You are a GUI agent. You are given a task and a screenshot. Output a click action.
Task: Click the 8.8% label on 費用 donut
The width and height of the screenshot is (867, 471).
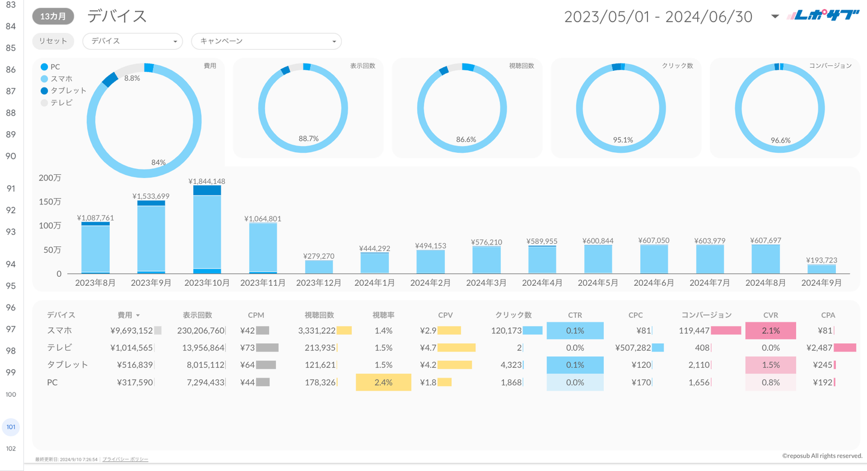pyautogui.click(x=132, y=78)
